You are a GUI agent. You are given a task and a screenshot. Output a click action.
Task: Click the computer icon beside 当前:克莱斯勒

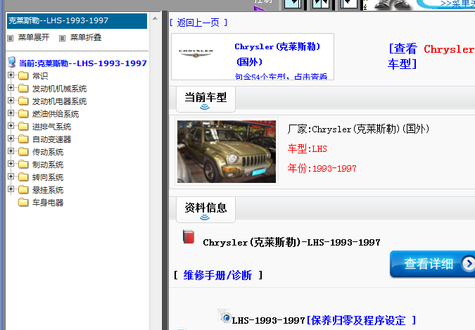click(12, 62)
